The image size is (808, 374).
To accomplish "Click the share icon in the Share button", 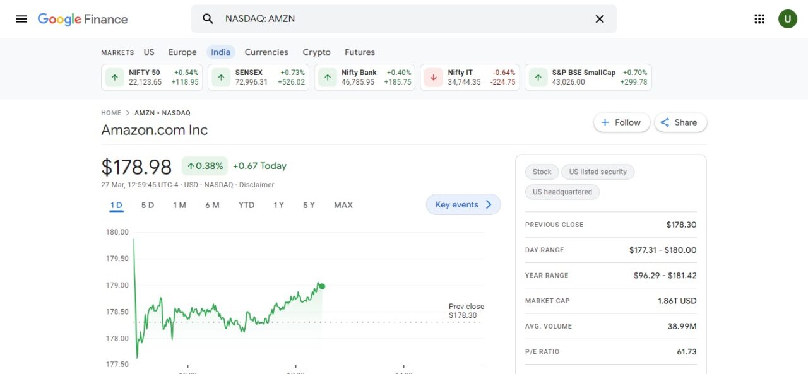I will [665, 122].
